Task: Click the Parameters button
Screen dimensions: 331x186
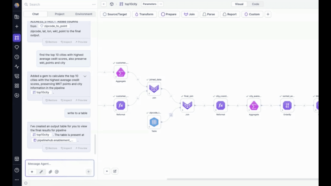Action: 149,4
